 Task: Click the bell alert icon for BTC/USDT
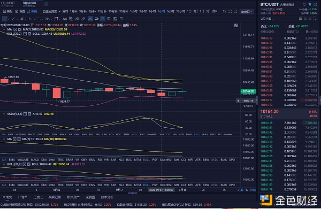(304, 4)
